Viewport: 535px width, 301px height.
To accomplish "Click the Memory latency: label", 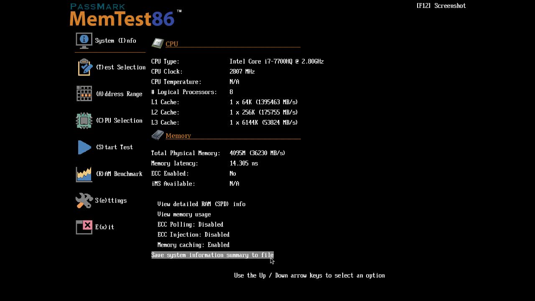I will pyautogui.click(x=175, y=163).
